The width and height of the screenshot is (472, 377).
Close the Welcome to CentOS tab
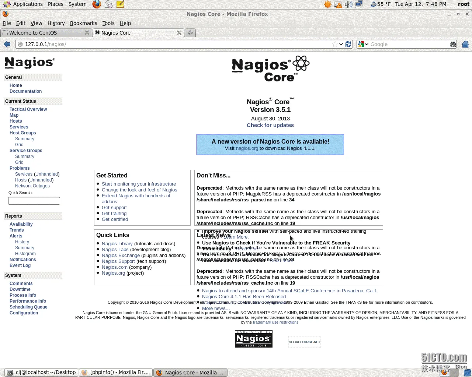(x=87, y=33)
